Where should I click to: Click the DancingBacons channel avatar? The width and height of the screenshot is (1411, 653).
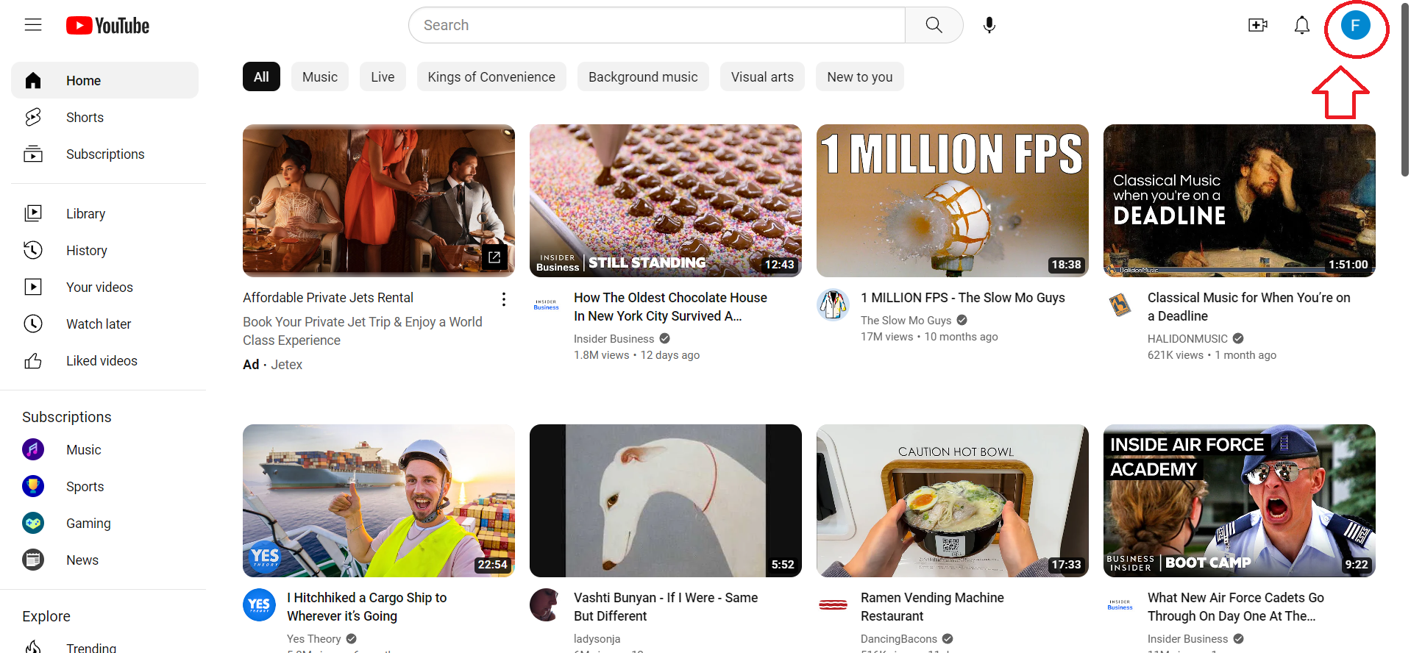(833, 604)
